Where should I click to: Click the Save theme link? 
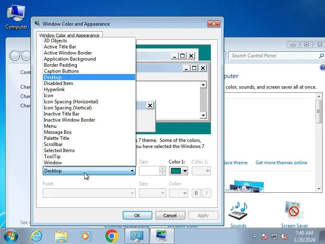click(x=236, y=163)
